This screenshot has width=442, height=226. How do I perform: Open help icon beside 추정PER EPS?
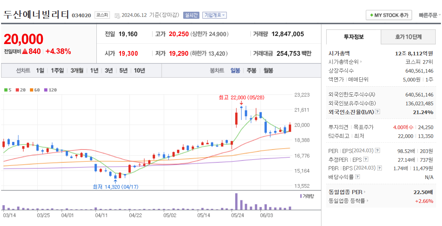(x=366, y=159)
